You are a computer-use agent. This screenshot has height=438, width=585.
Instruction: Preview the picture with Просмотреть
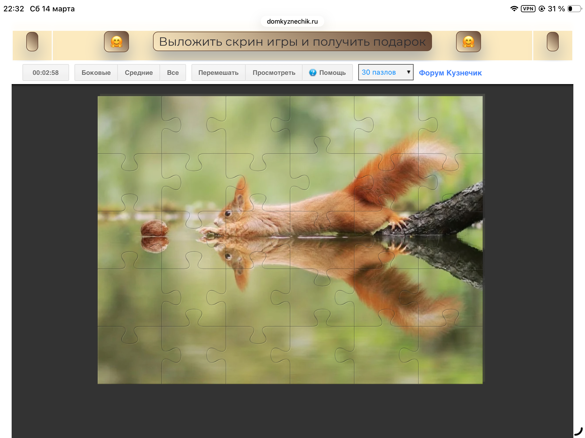(x=274, y=72)
